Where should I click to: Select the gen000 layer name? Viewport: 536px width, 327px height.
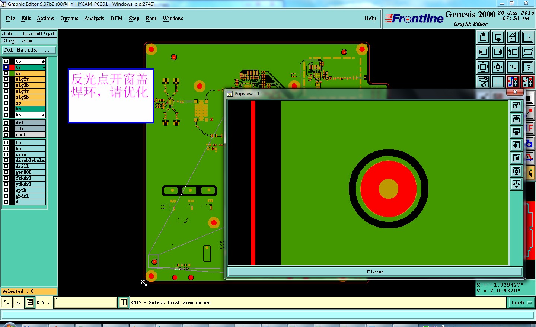tap(30, 172)
